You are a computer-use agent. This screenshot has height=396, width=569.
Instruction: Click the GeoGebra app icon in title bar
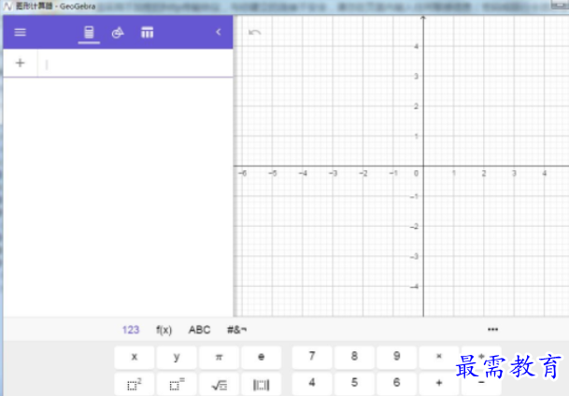click(7, 7)
